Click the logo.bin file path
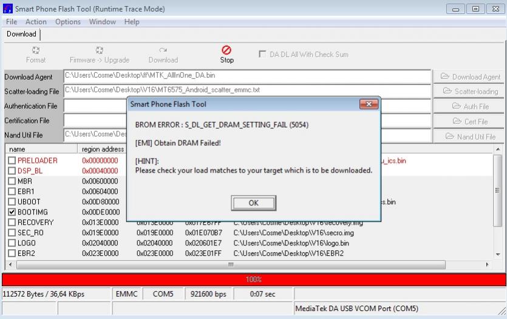This screenshot has height=319, width=507. [291, 243]
